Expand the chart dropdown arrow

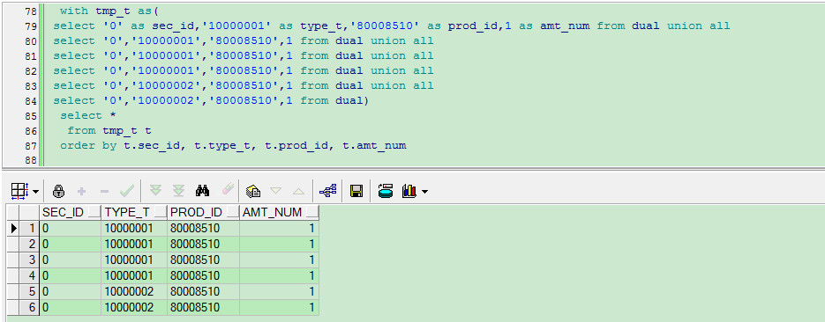(x=424, y=192)
